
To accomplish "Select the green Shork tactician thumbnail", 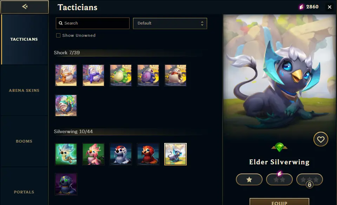I will coord(121,75).
